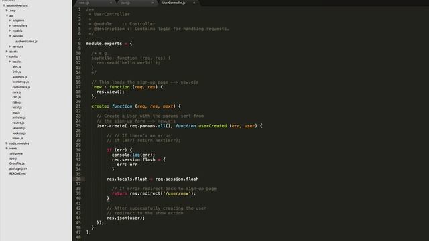Switch to the User.js tab
Image resolution: width=429 pixels, height=241 pixels.
pyautogui.click(x=125, y=3)
